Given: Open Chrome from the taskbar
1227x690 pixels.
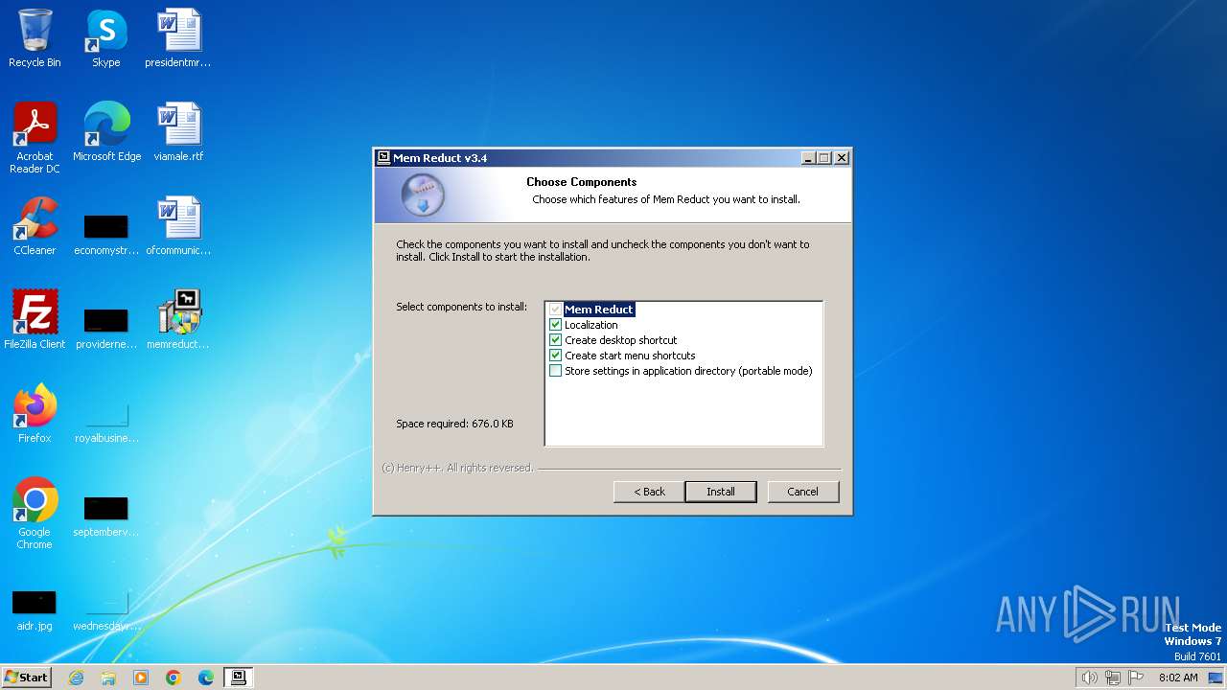Looking at the screenshot, I should click(x=174, y=678).
